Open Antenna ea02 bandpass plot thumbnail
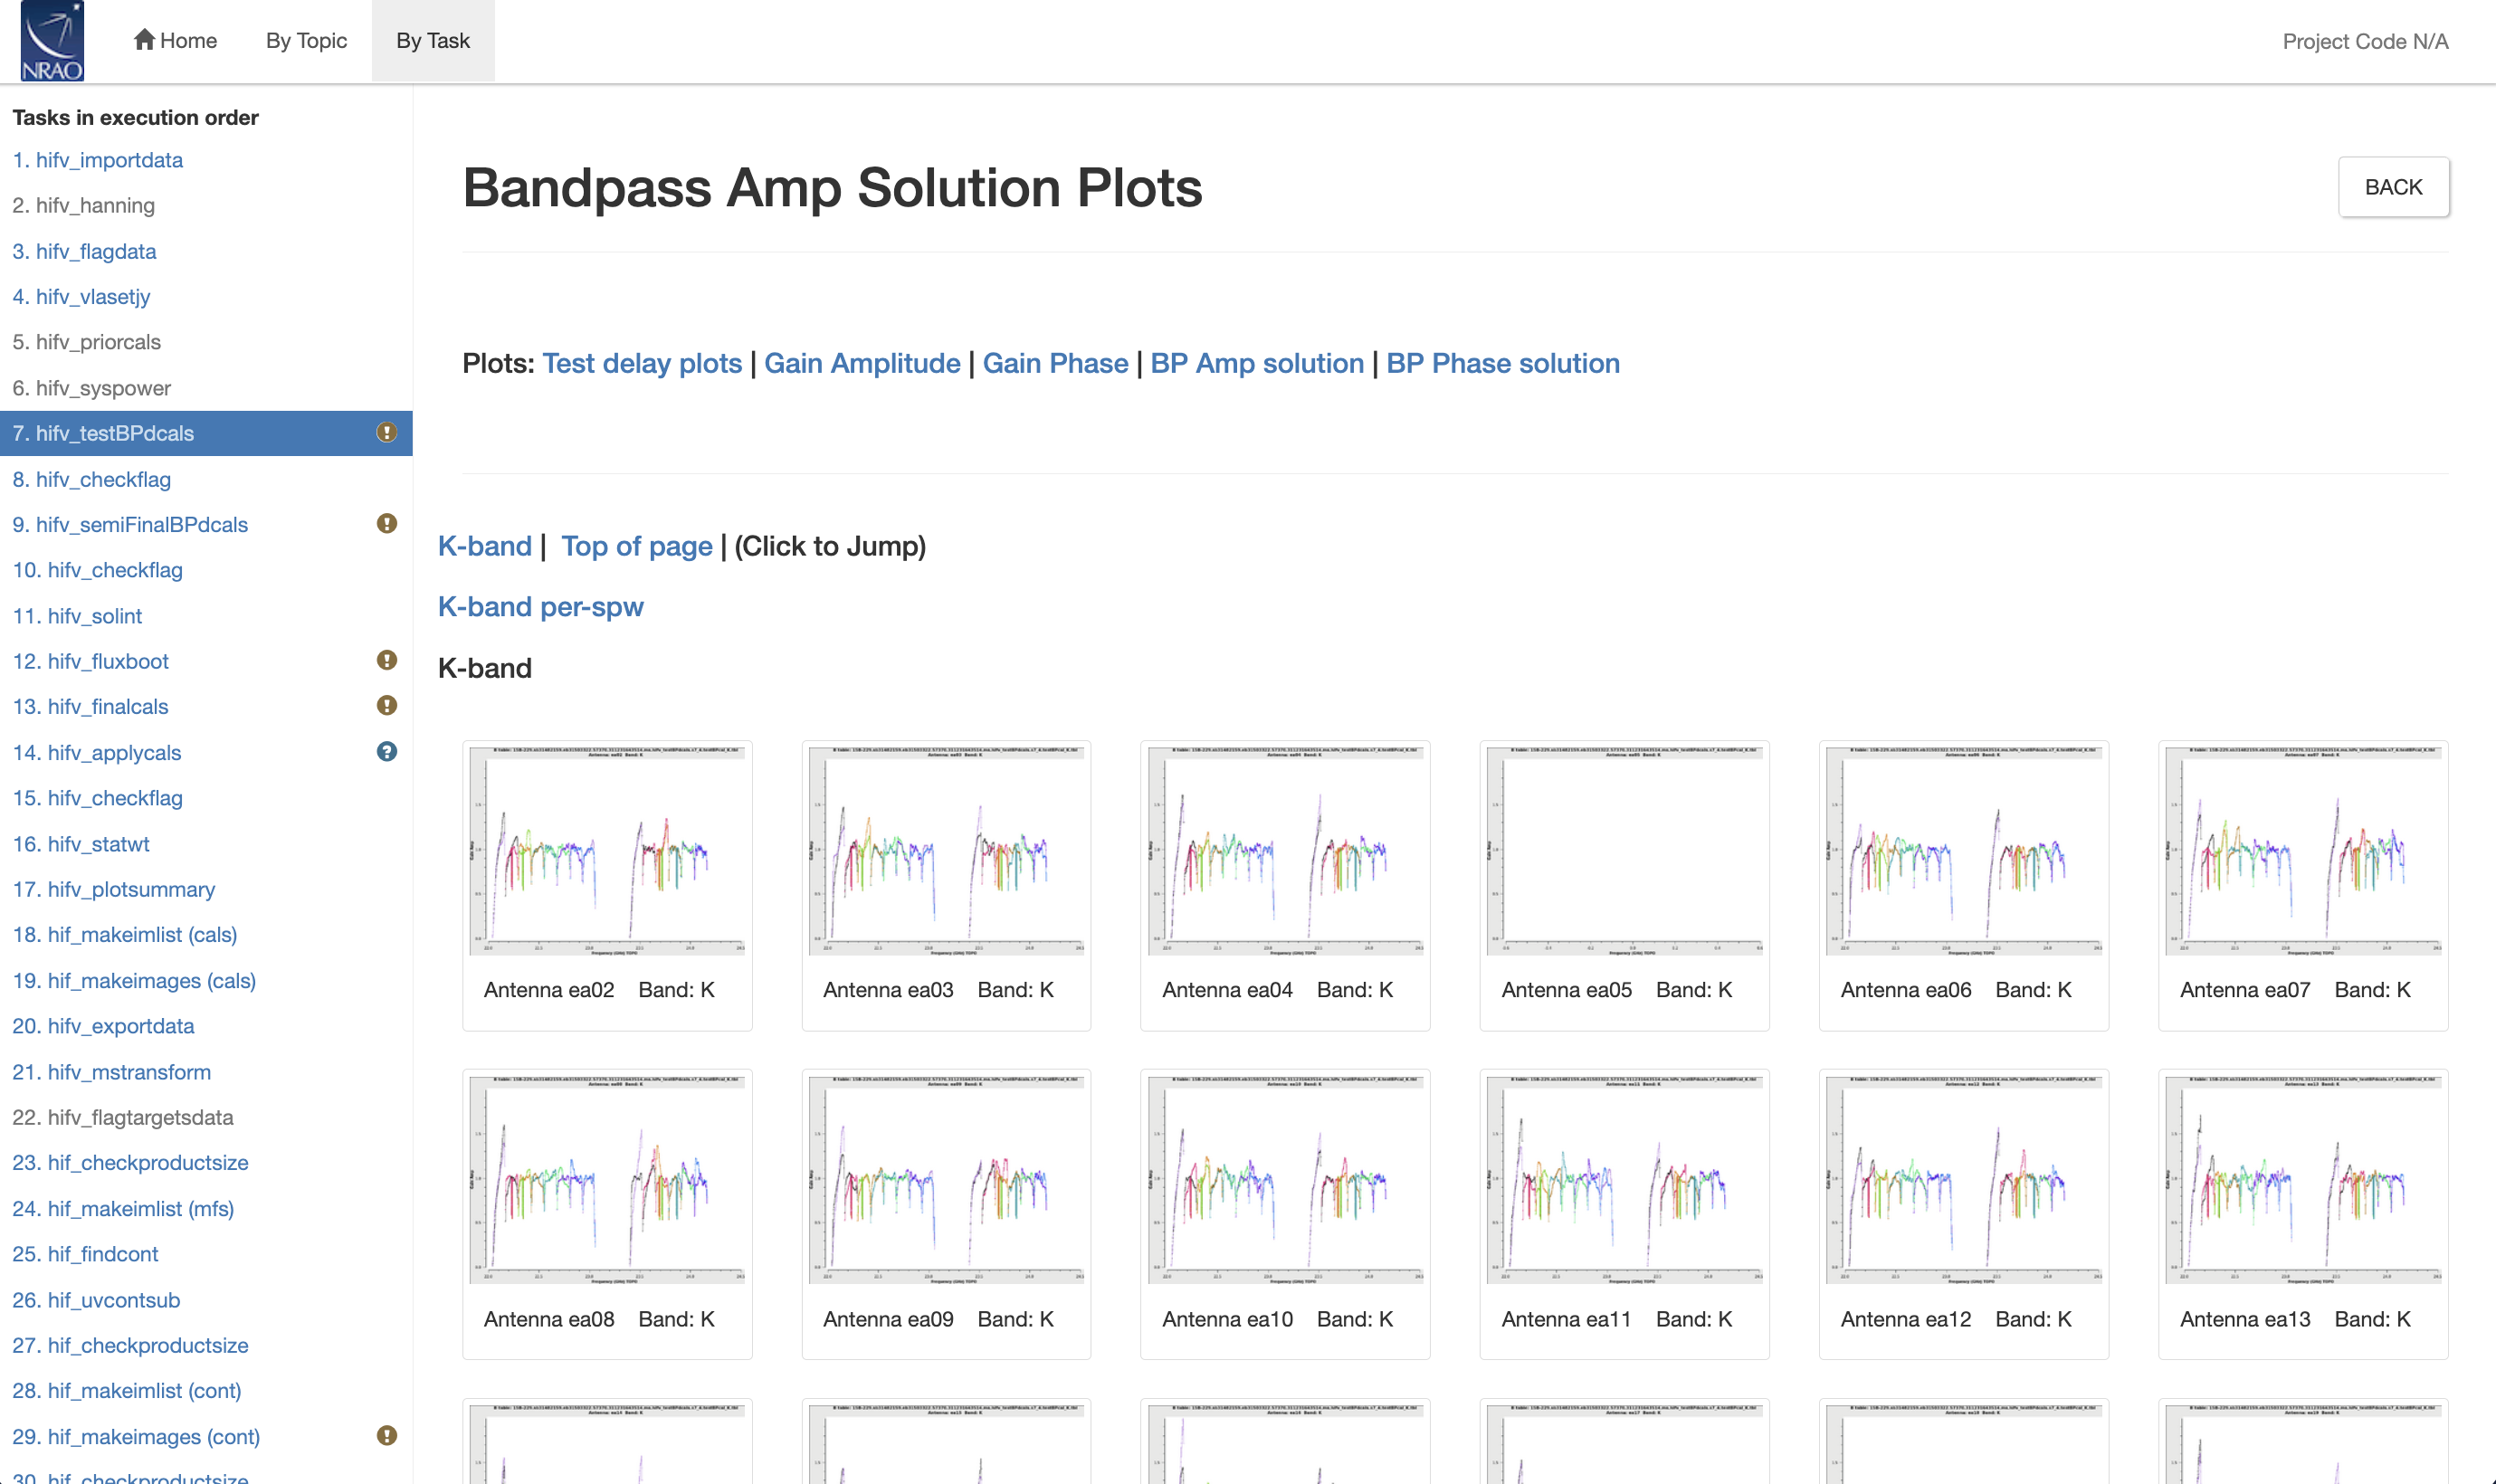This screenshot has height=1484, width=2496. (607, 851)
